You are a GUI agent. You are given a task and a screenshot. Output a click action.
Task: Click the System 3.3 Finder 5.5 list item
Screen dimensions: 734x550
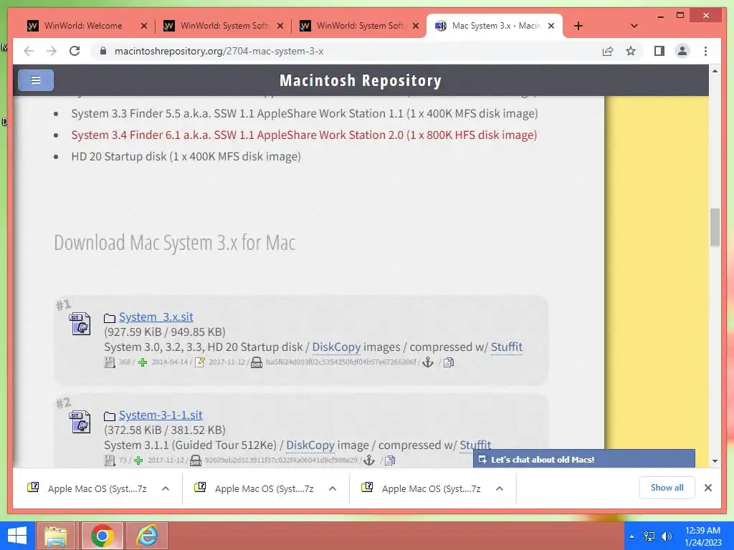pos(305,114)
